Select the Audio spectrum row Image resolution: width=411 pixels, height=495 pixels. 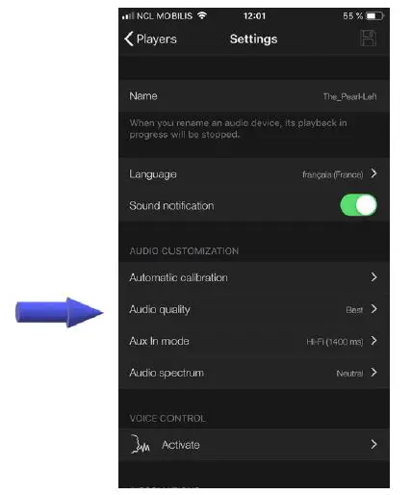(254, 373)
